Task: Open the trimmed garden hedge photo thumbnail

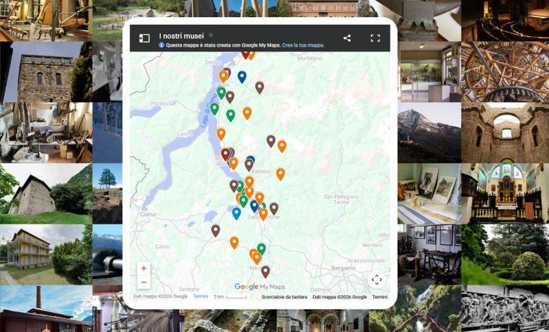Action: tap(505, 254)
